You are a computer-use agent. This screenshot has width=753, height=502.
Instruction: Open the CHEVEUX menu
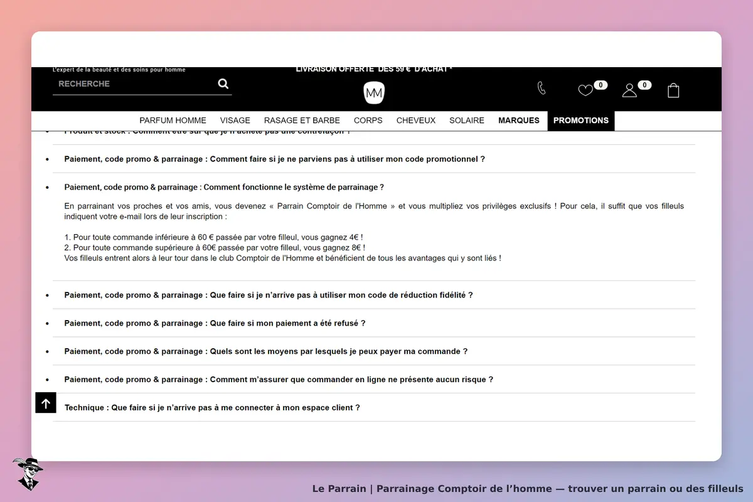(416, 120)
